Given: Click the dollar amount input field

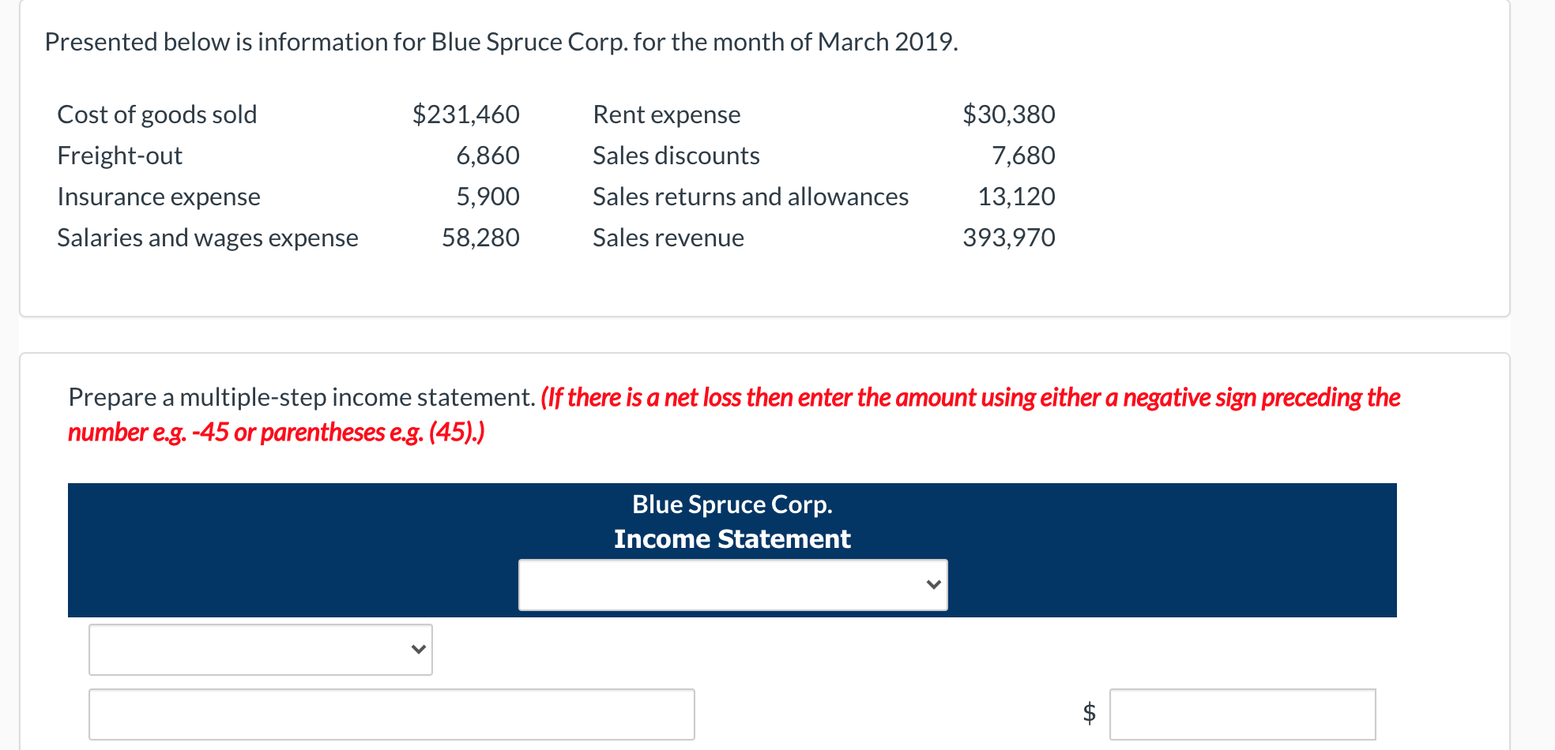Looking at the screenshot, I should tap(1241, 714).
